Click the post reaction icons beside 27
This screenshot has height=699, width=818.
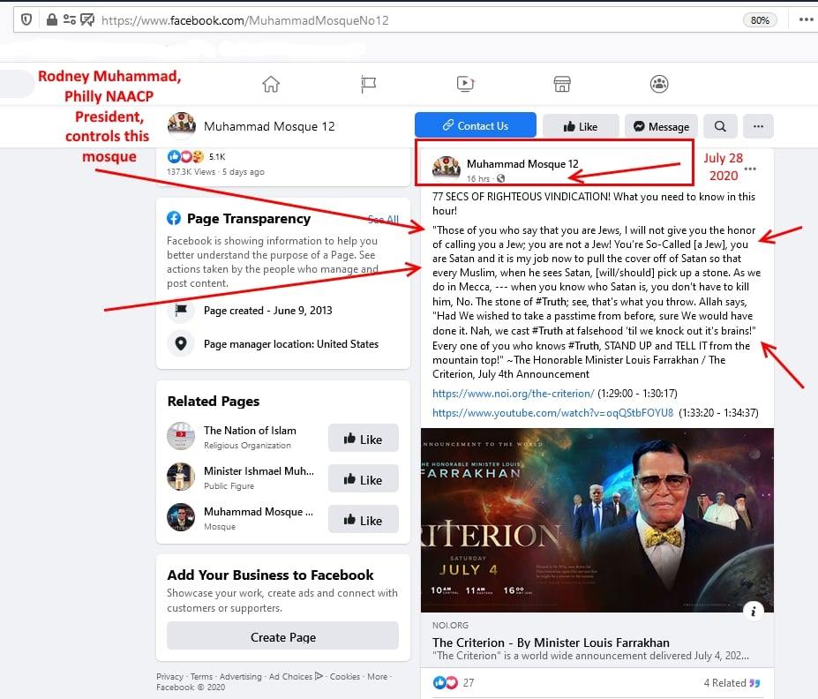pos(445,682)
